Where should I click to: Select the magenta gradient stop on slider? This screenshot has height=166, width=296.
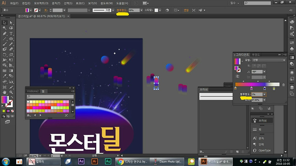pyautogui.click(x=251, y=88)
